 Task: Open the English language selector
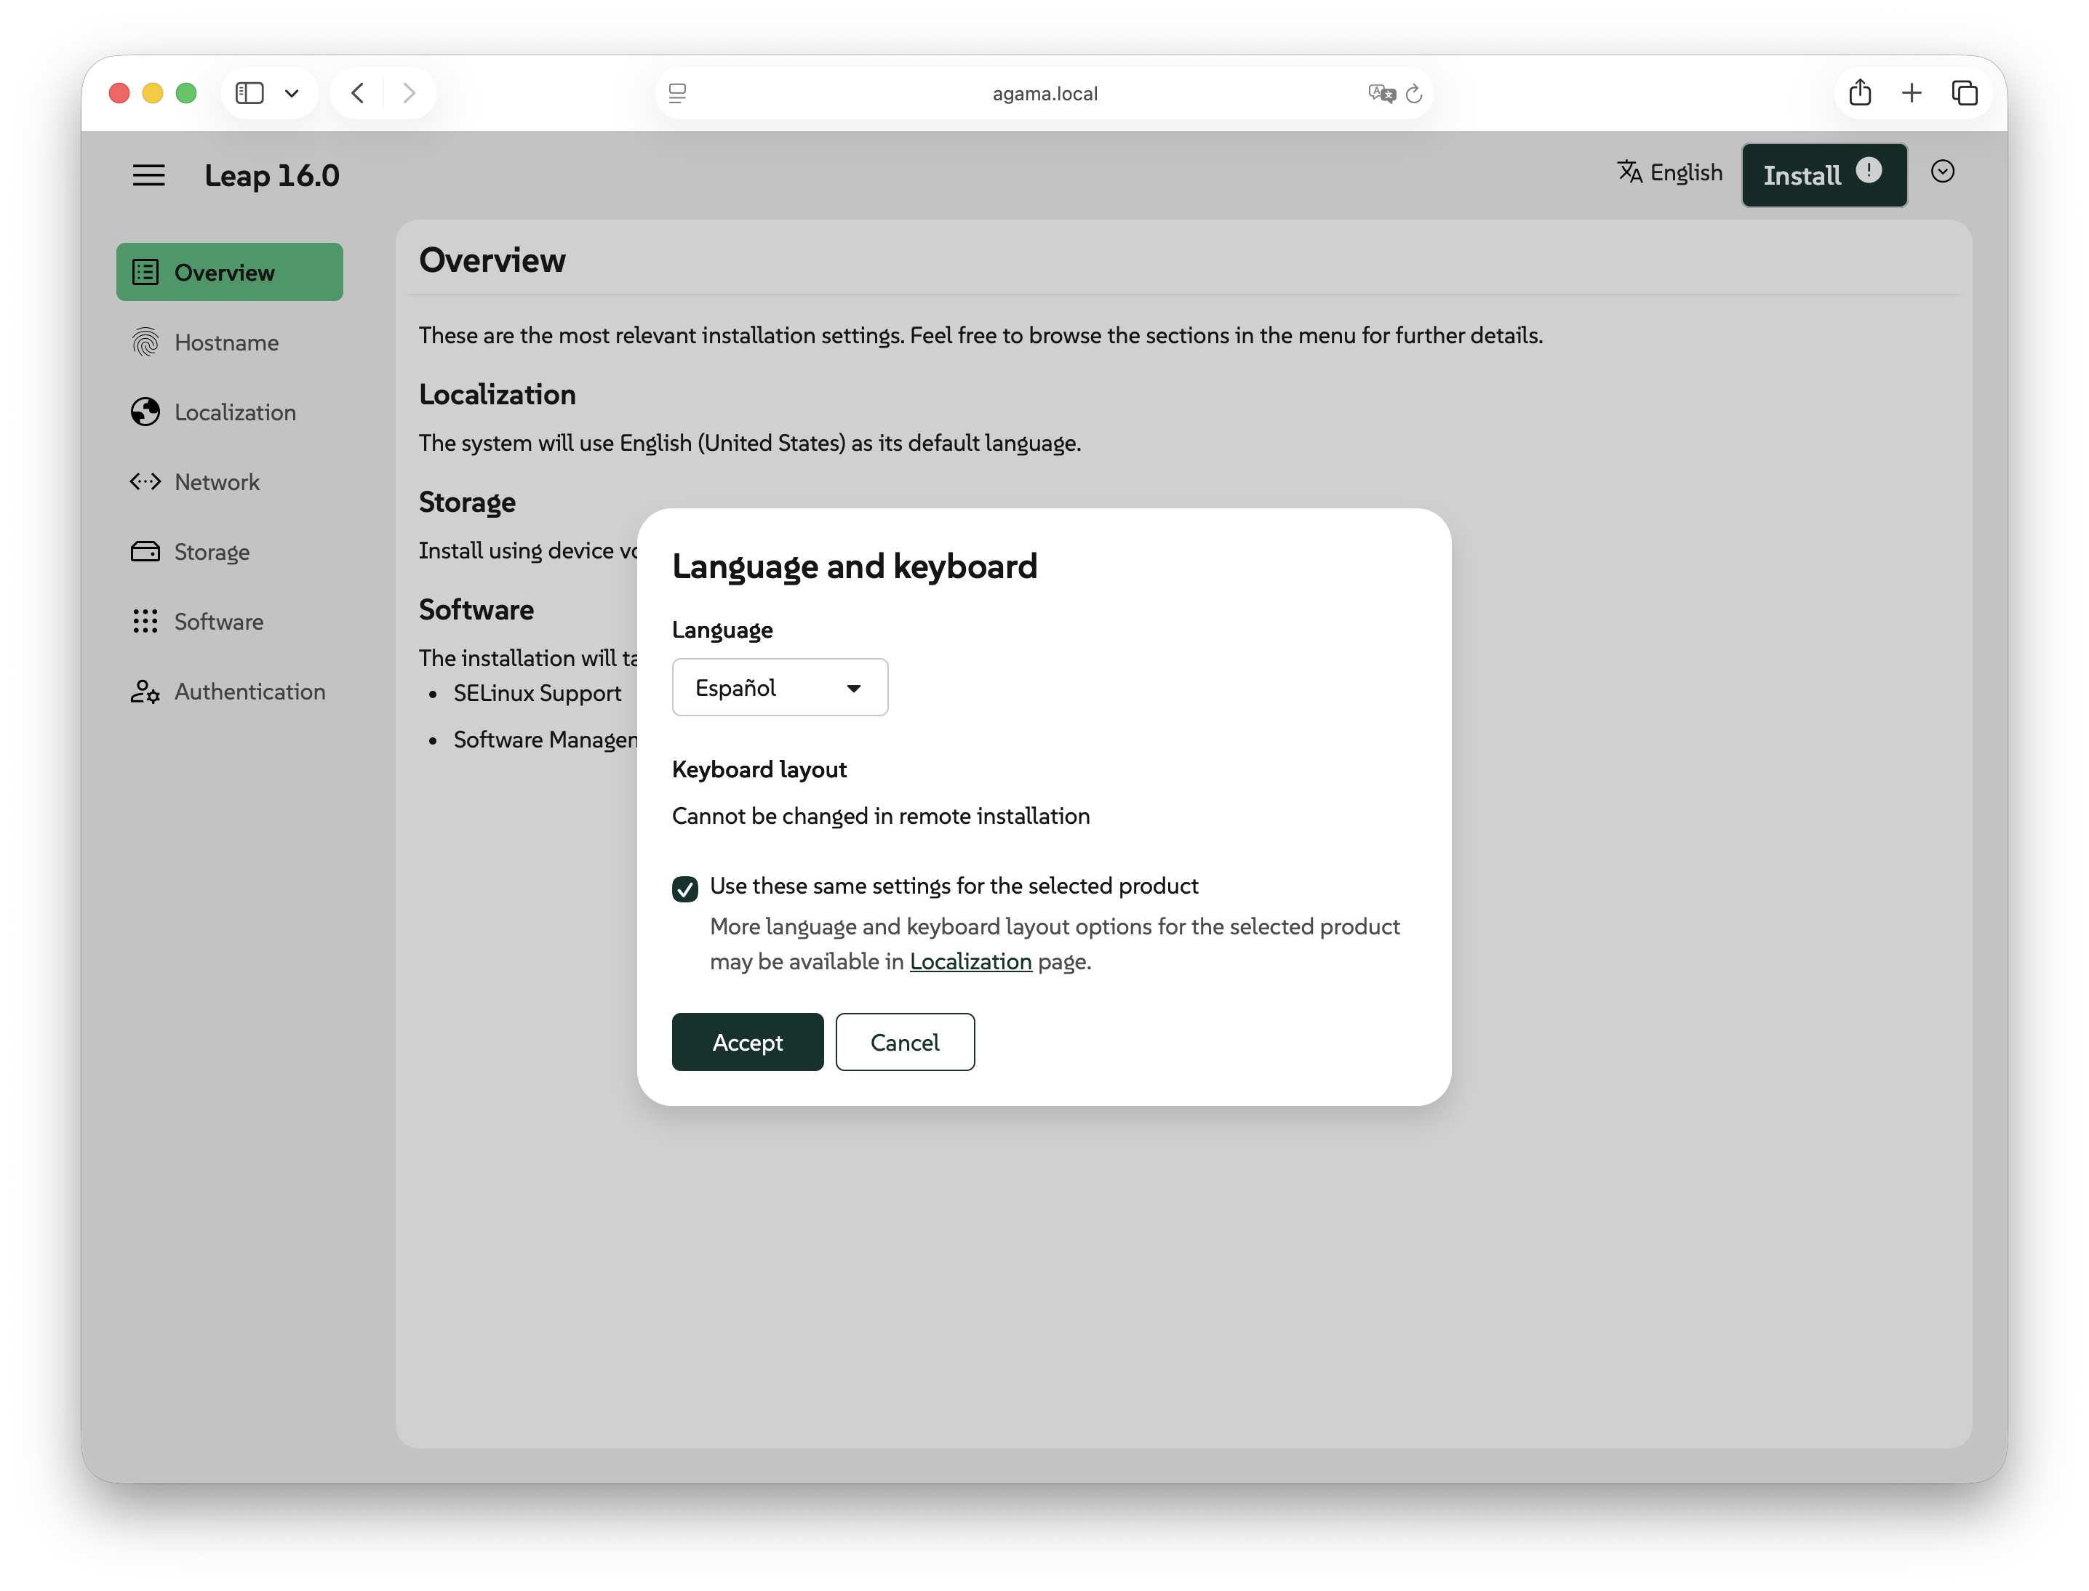(x=1670, y=172)
